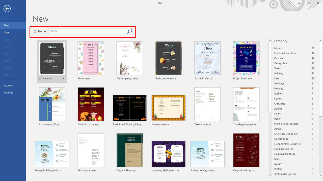Select the Christmas category filter
The image size is (323, 181).
click(x=280, y=103)
